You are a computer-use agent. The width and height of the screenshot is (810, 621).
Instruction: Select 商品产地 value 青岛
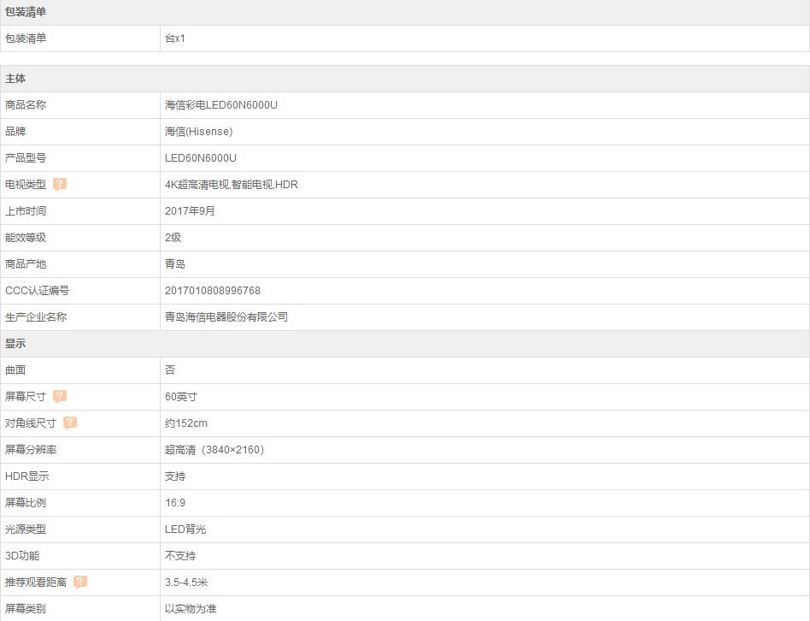[175, 263]
